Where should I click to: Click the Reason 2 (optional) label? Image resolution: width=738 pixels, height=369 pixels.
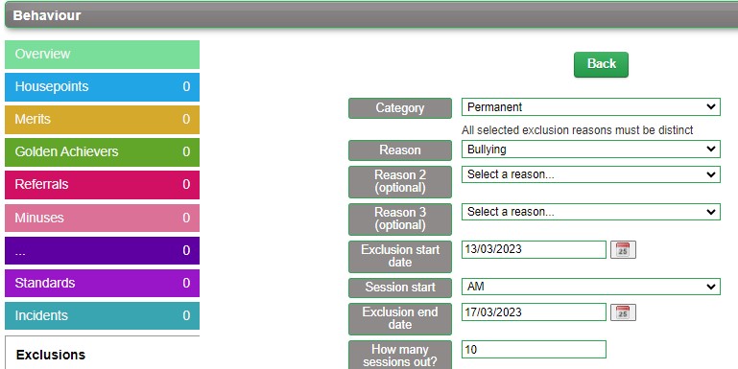coord(400,181)
